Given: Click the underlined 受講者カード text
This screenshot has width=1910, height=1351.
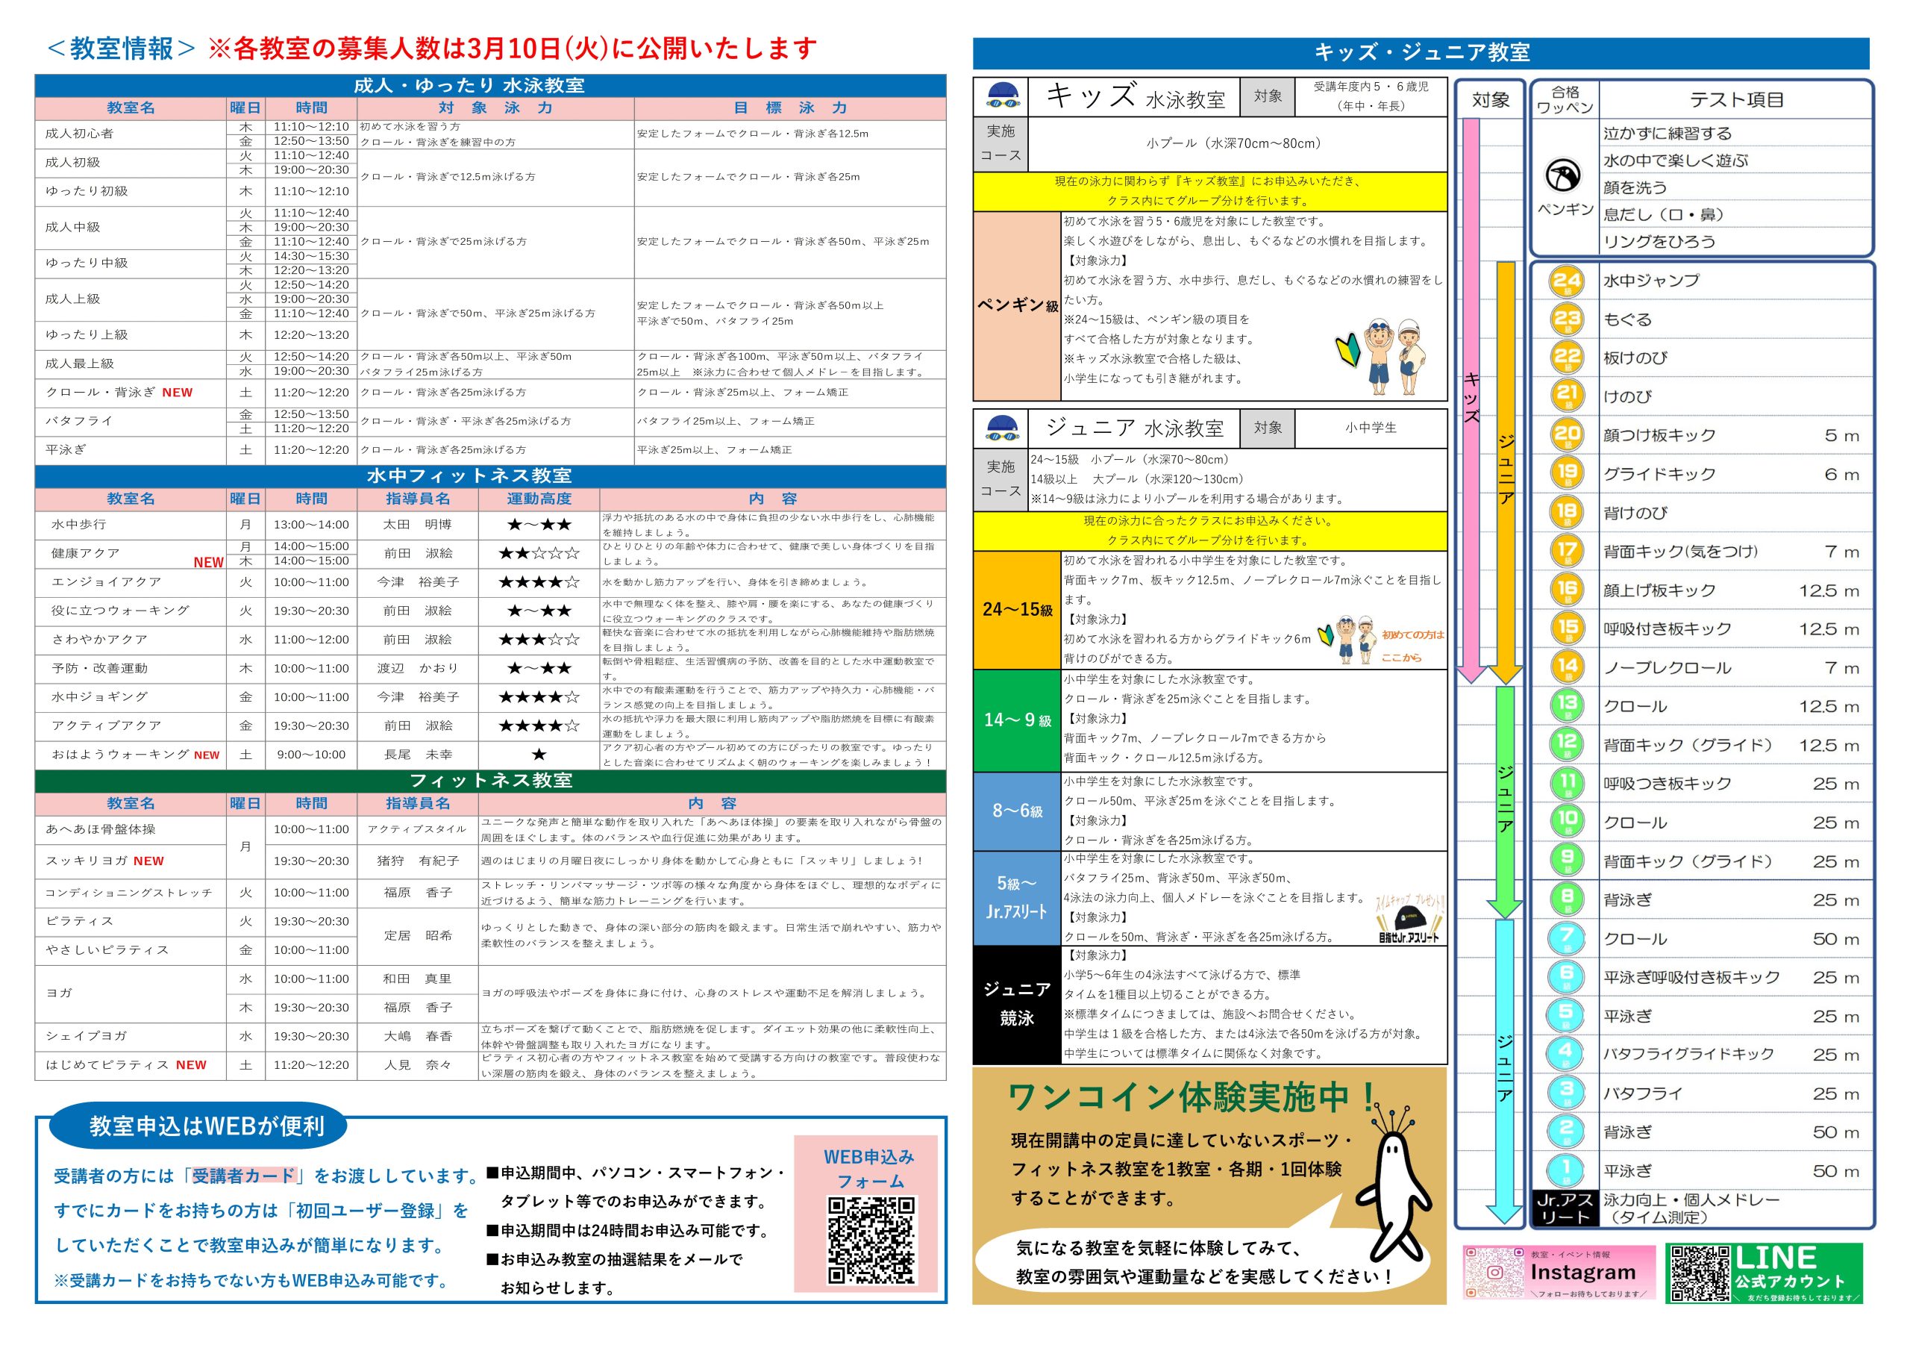Looking at the screenshot, I should coord(244,1176).
